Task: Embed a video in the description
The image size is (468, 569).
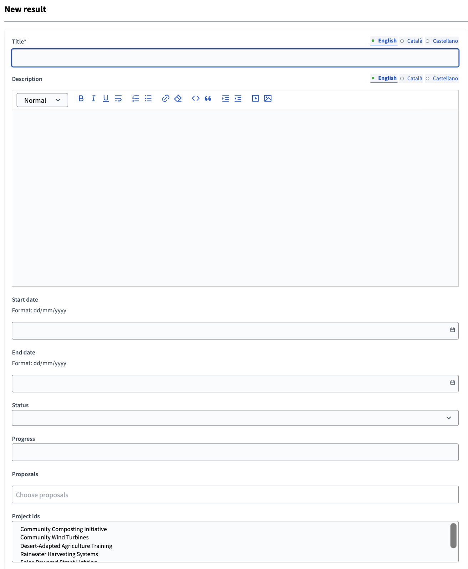Action: coord(255,99)
